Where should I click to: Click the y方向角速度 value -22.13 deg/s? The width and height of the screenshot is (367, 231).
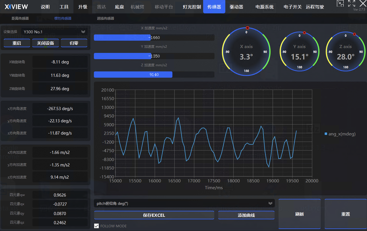pyautogui.click(x=60, y=121)
